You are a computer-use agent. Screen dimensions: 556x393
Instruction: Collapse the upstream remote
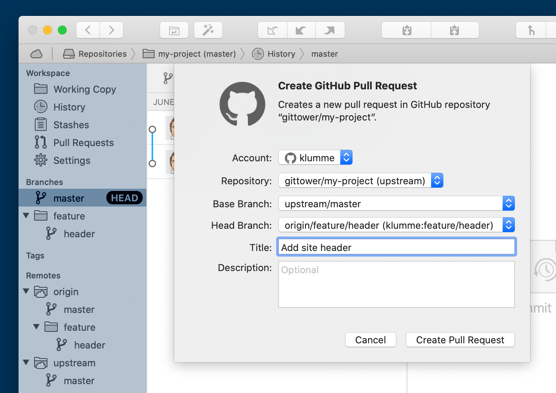pos(26,363)
